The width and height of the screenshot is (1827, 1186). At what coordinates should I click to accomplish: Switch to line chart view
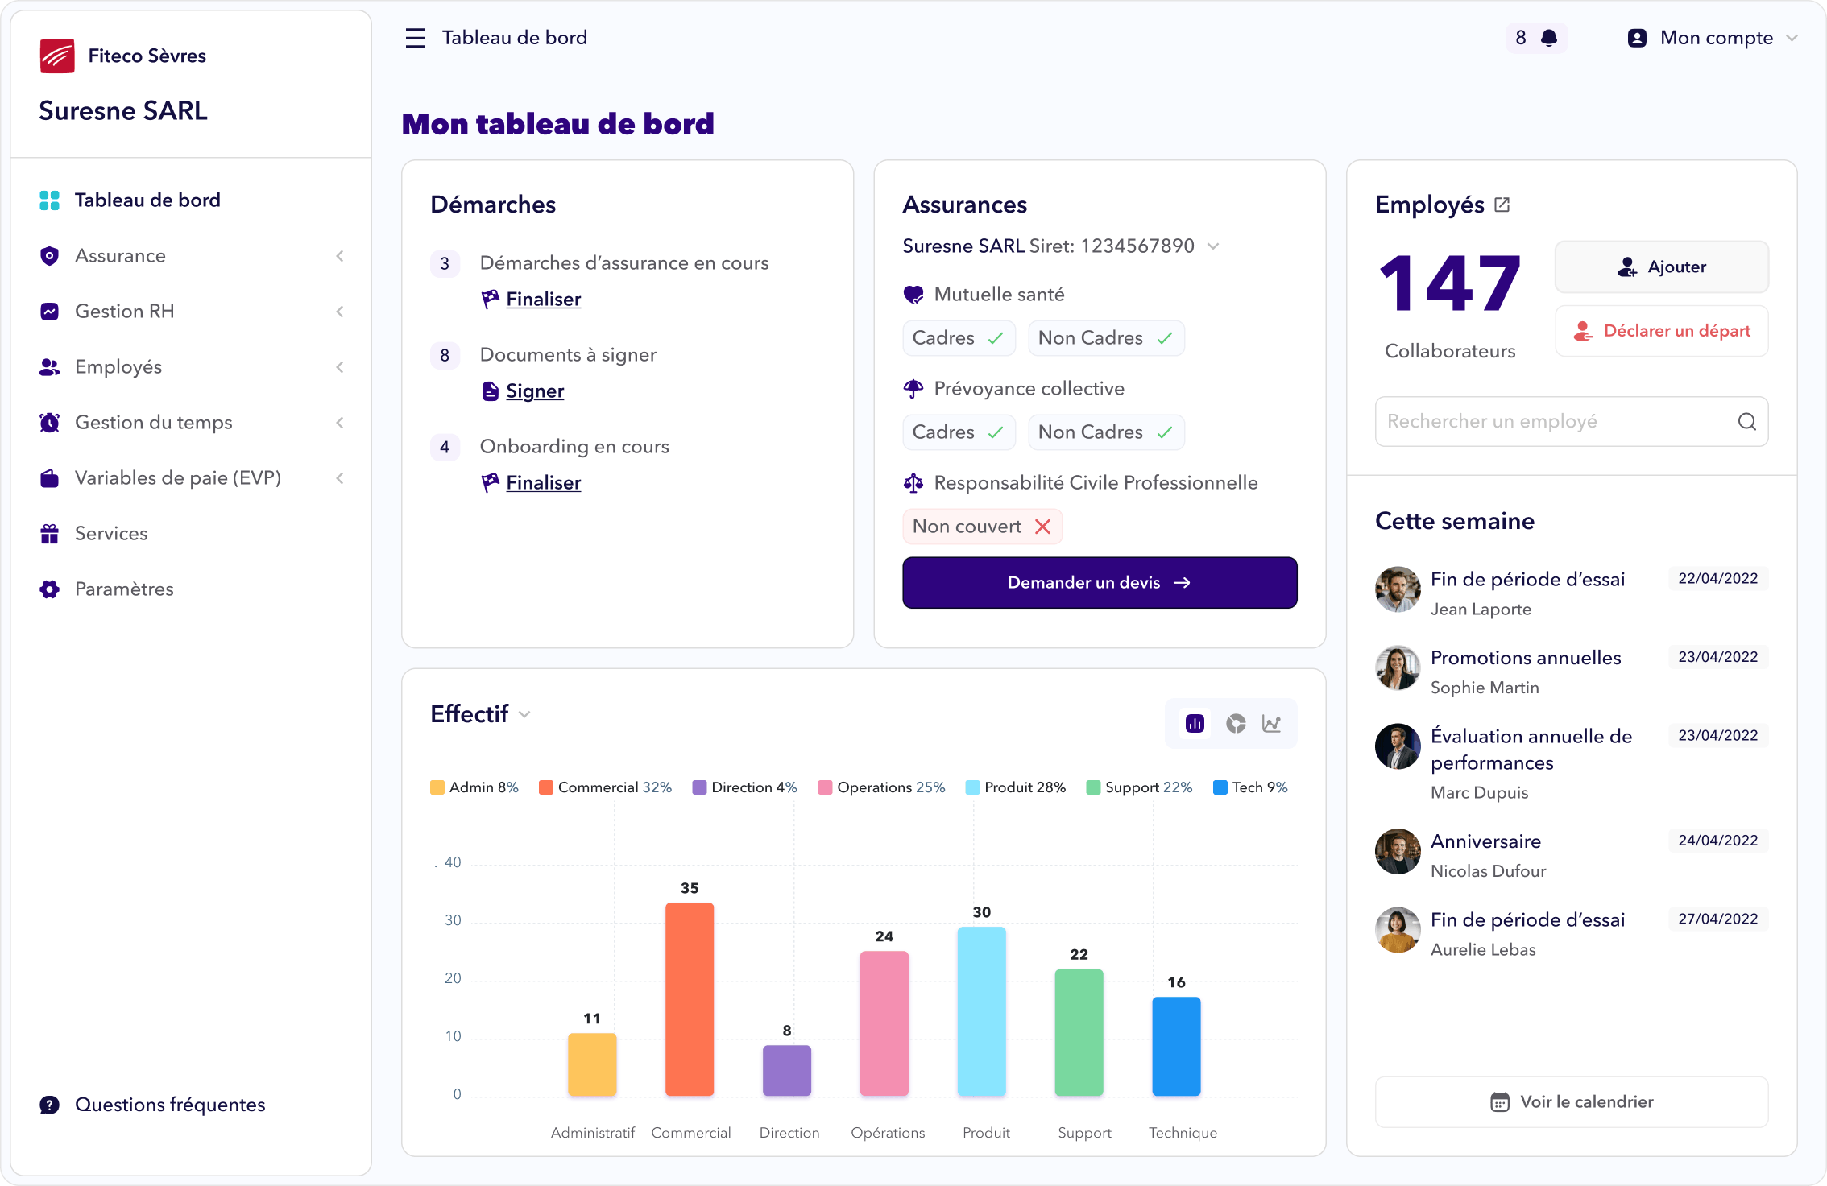[x=1271, y=724]
